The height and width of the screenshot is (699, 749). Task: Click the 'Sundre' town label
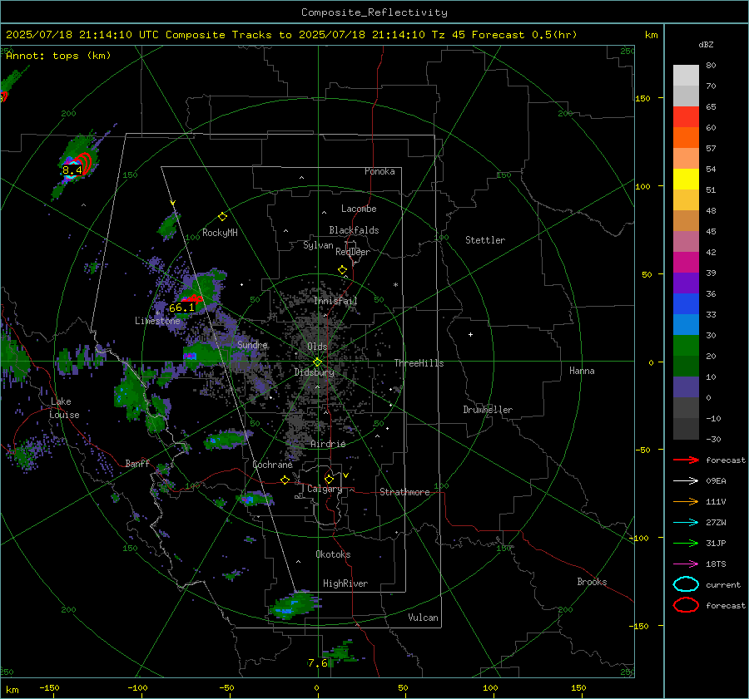click(252, 344)
